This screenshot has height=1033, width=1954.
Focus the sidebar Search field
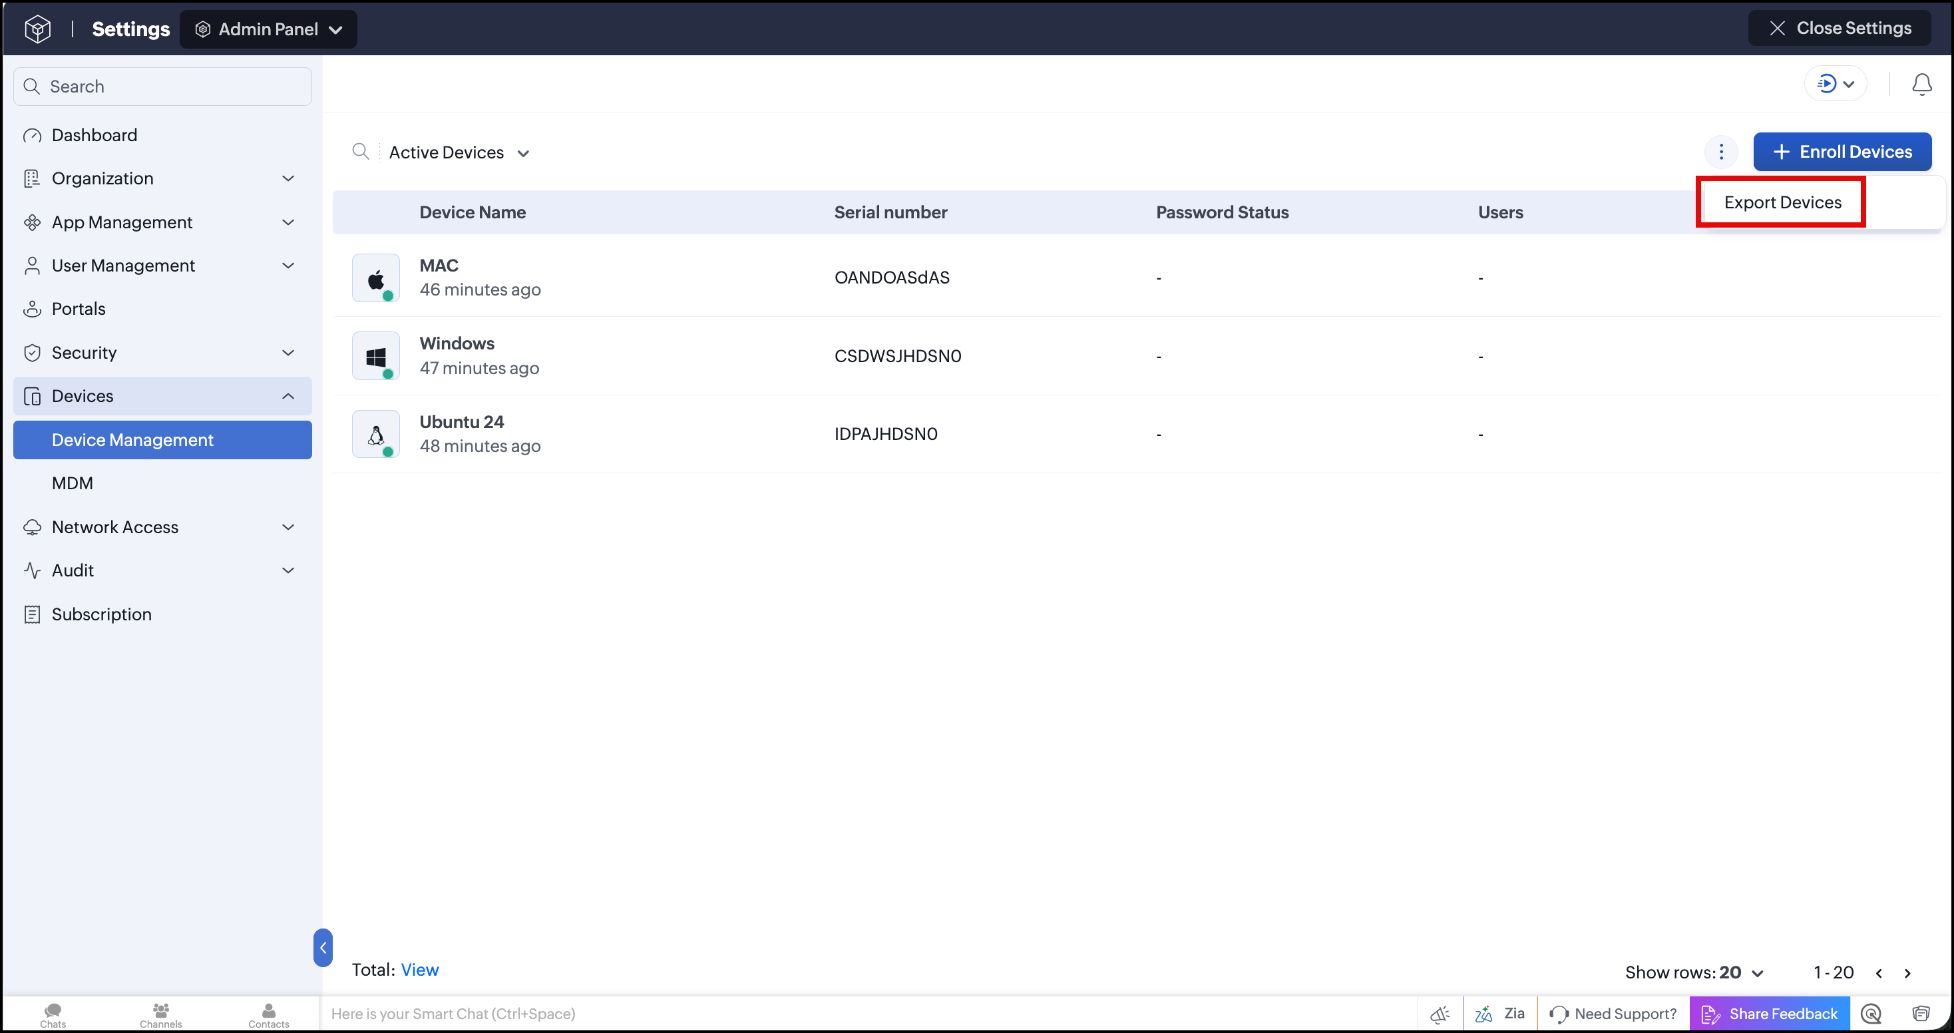[x=162, y=87]
